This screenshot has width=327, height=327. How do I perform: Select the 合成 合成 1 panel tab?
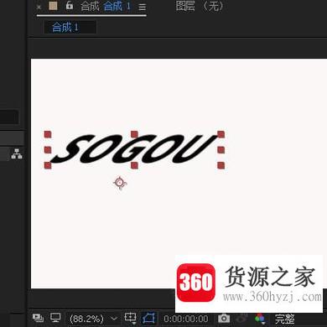coord(106,6)
